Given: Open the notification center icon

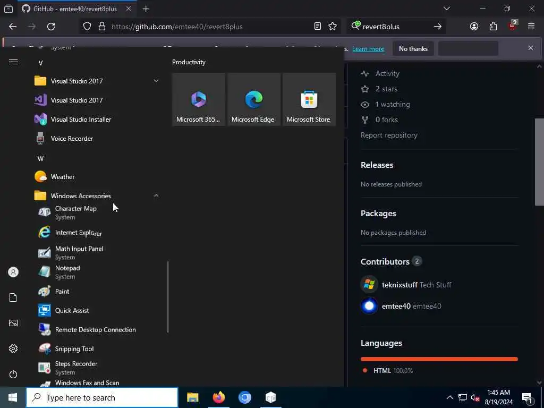Looking at the screenshot, I should (528, 397).
